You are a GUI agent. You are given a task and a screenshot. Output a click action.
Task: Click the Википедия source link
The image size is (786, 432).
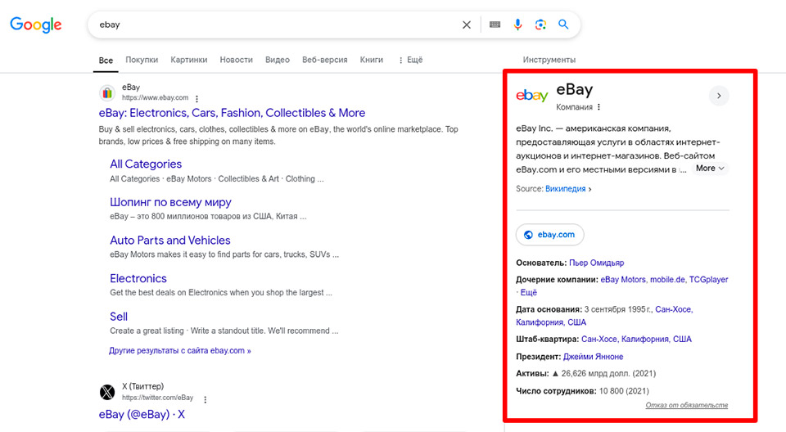tap(566, 189)
